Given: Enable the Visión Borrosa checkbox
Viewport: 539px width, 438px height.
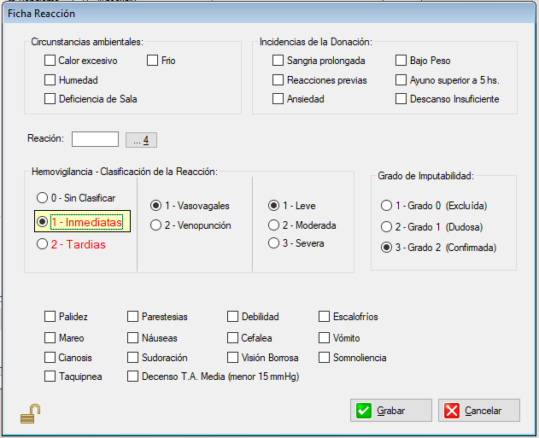Looking at the screenshot, I should click(234, 358).
